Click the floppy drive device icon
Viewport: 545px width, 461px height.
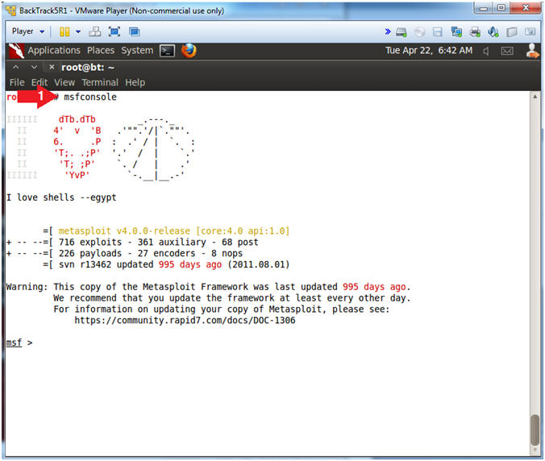pos(438,32)
